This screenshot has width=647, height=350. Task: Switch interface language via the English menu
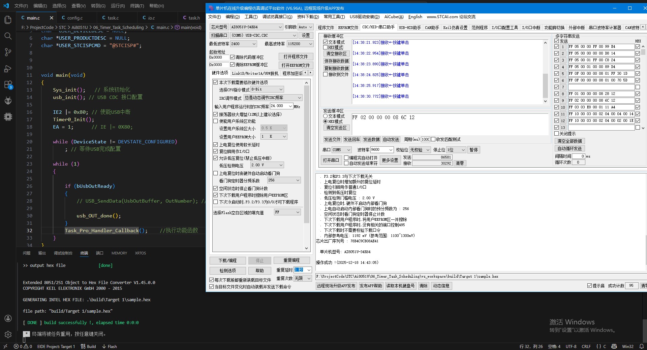(415, 16)
